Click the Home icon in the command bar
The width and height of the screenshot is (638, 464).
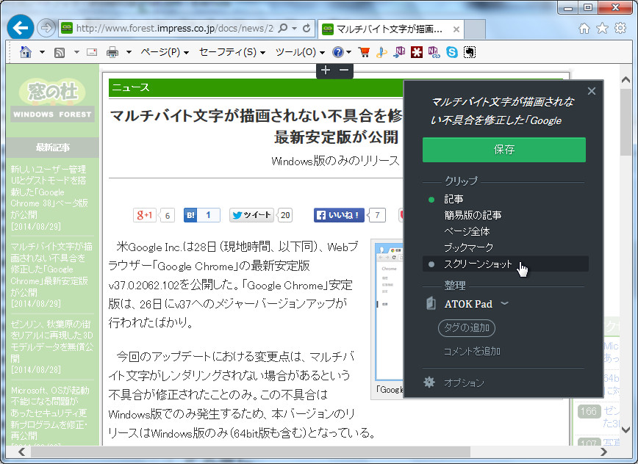coord(24,52)
